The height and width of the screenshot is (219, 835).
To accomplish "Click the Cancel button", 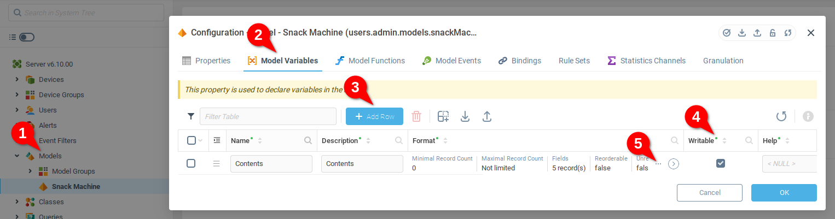I will (709, 193).
